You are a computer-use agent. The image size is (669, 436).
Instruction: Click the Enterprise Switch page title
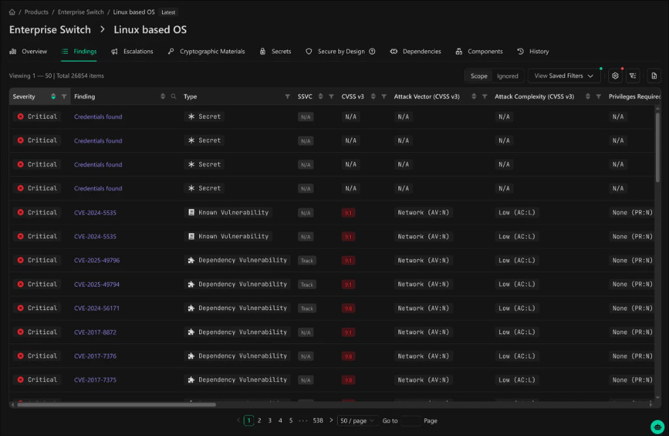50,30
